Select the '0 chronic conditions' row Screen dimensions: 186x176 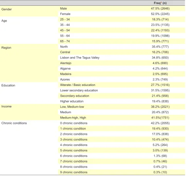74,123
